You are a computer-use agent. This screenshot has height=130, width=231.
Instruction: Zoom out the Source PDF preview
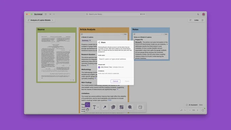click(x=71, y=80)
